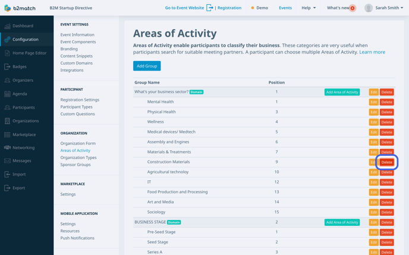Open the Sarah Smith user dropdown
The image size is (409, 255).
click(x=389, y=8)
